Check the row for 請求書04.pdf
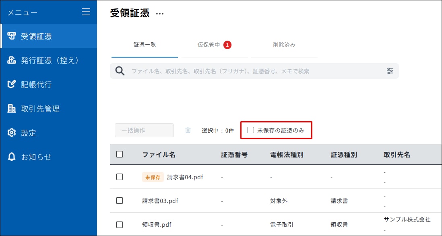 click(x=120, y=177)
